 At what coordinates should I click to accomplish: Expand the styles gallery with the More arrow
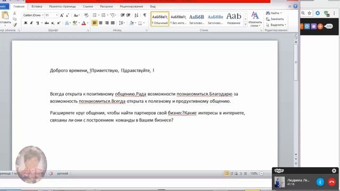coord(245,24)
